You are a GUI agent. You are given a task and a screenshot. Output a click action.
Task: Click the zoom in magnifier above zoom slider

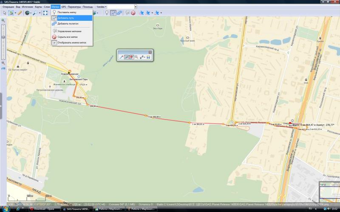click(x=3, y=20)
